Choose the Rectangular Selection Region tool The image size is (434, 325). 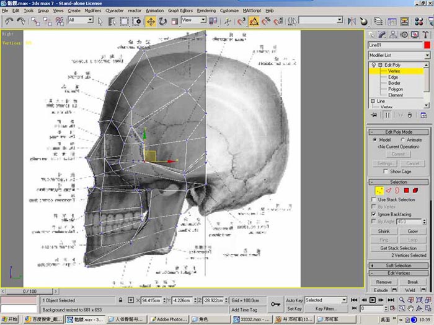point(124,21)
